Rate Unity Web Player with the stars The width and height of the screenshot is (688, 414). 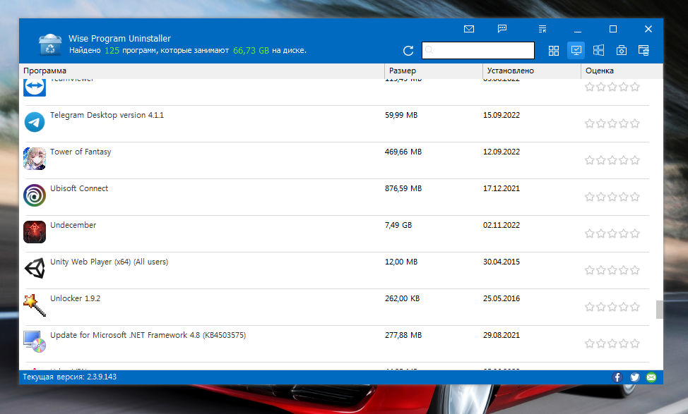click(612, 270)
